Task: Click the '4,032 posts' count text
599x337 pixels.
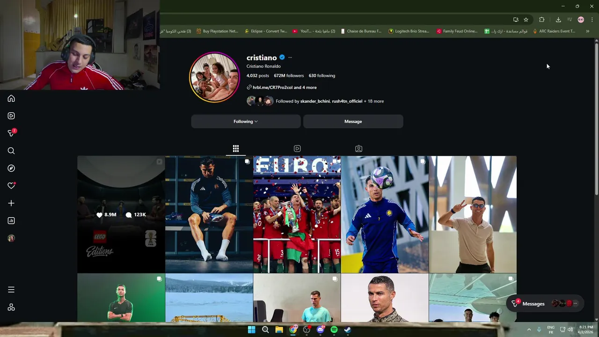Action: [x=258, y=75]
